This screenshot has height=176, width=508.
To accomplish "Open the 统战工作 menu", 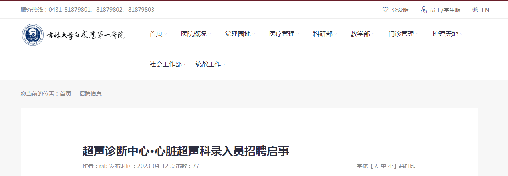I will tap(210, 64).
